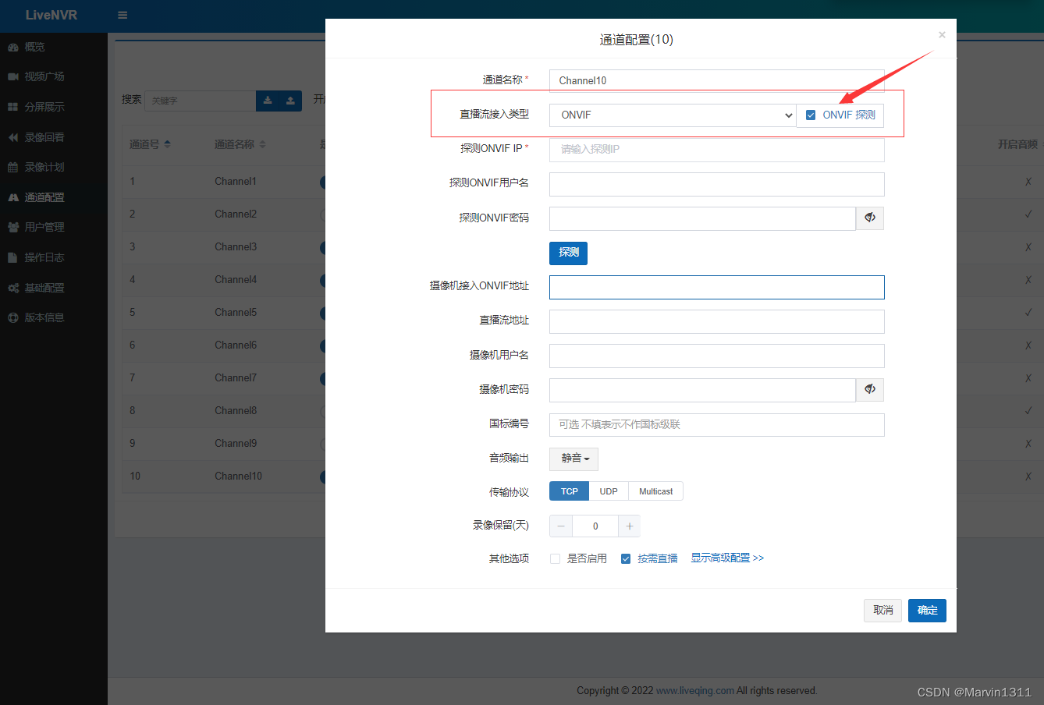Screen dimensions: 1044x705
Task: Check the 是否启用 checkbox
Action: coord(555,559)
